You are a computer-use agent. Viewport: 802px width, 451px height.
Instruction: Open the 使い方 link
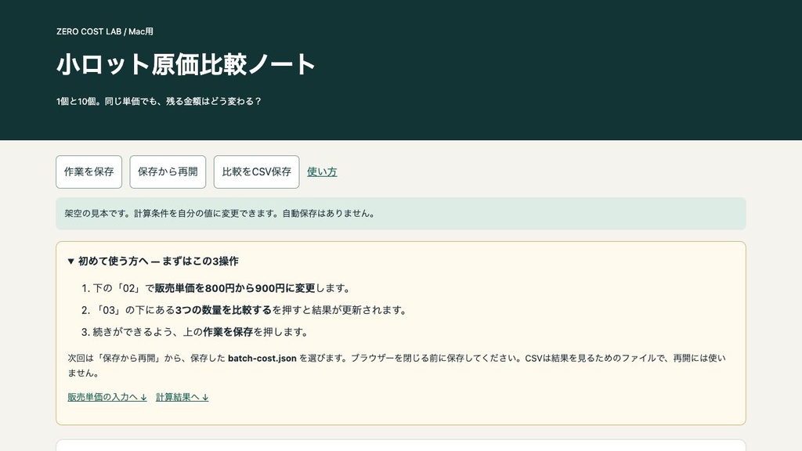tap(322, 171)
